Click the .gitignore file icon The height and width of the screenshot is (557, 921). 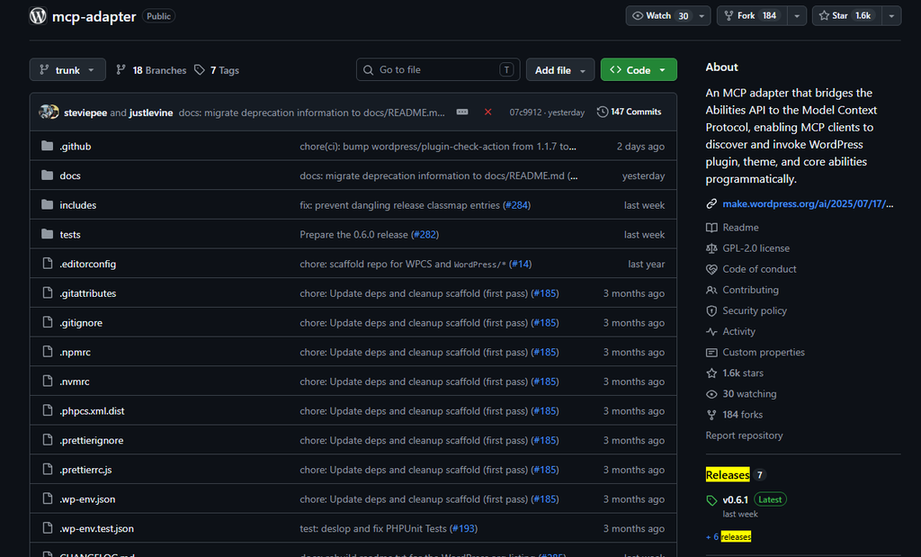(x=48, y=322)
